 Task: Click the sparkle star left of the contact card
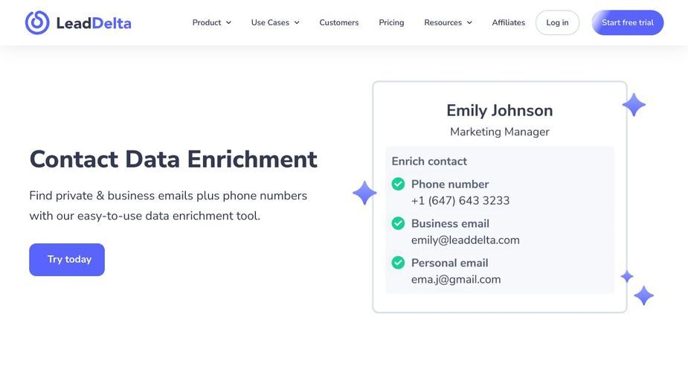(x=364, y=193)
